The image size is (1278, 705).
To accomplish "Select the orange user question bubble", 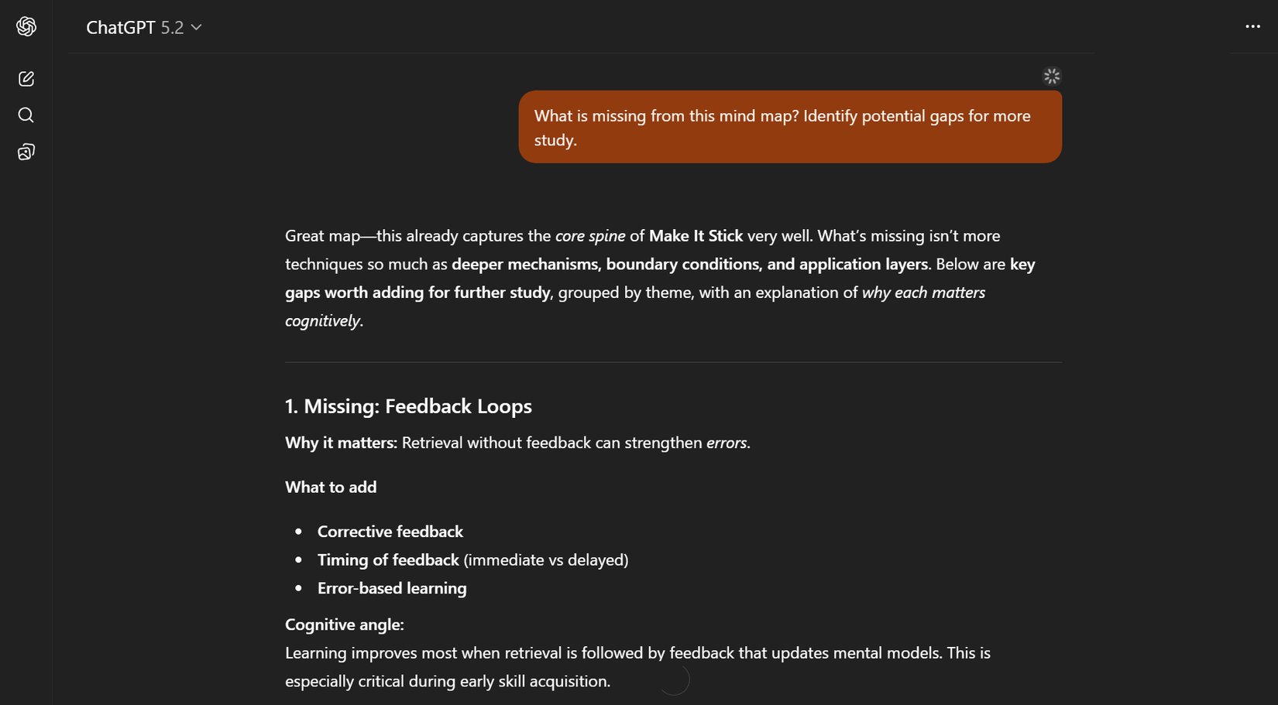I will coord(789,127).
